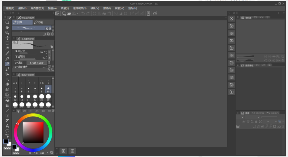The width and height of the screenshot is (288, 157).
Task: Select the Pen tool above the highlighted Pencil
Action: (x=7, y=59)
